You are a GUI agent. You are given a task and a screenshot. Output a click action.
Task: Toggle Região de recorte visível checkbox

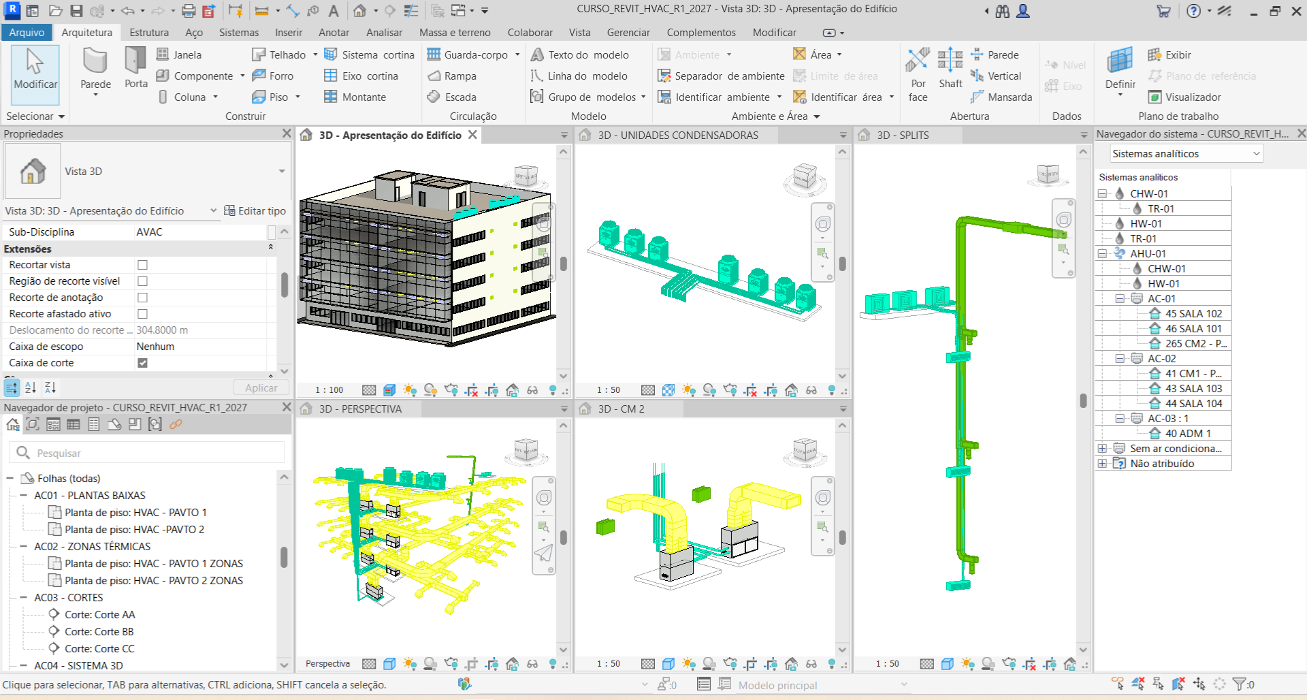(142, 281)
